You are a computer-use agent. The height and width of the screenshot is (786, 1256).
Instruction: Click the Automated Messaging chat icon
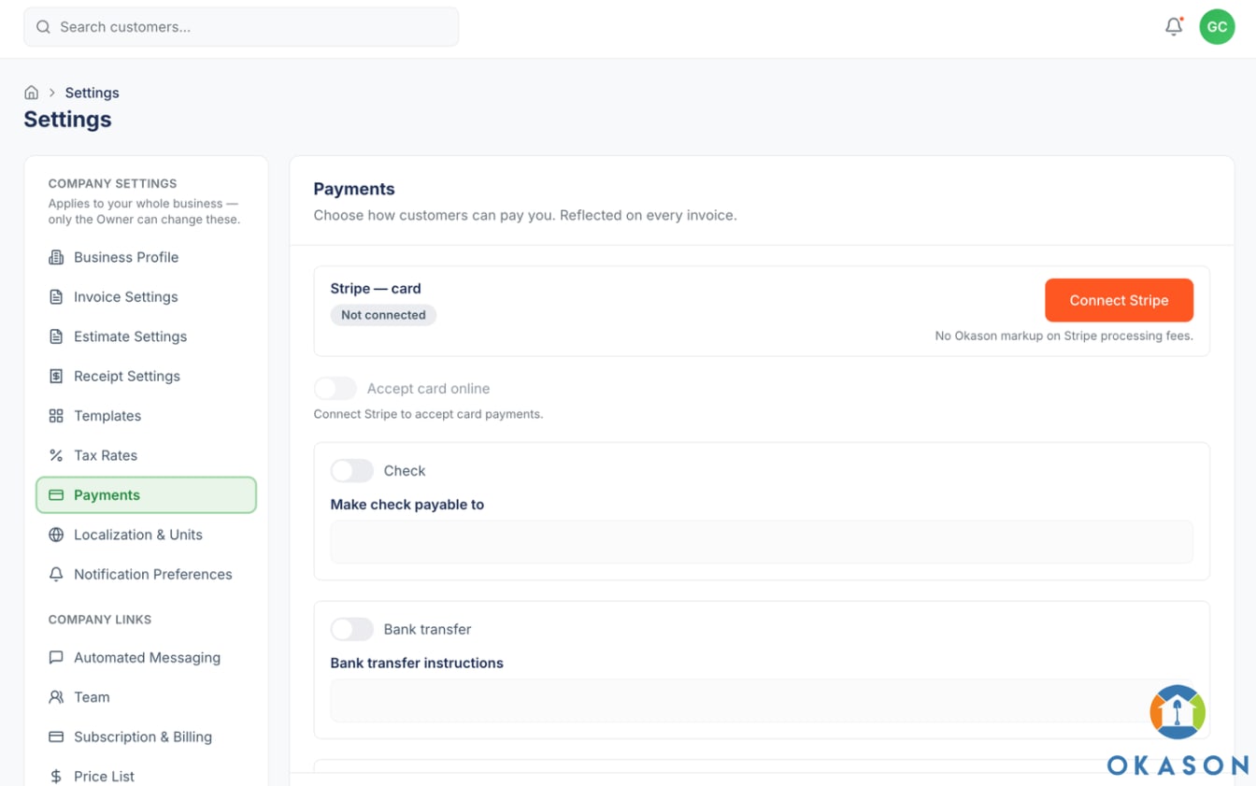(x=56, y=657)
